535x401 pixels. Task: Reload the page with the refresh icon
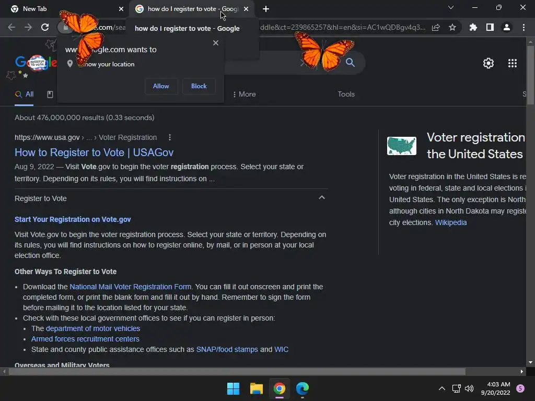tap(45, 27)
